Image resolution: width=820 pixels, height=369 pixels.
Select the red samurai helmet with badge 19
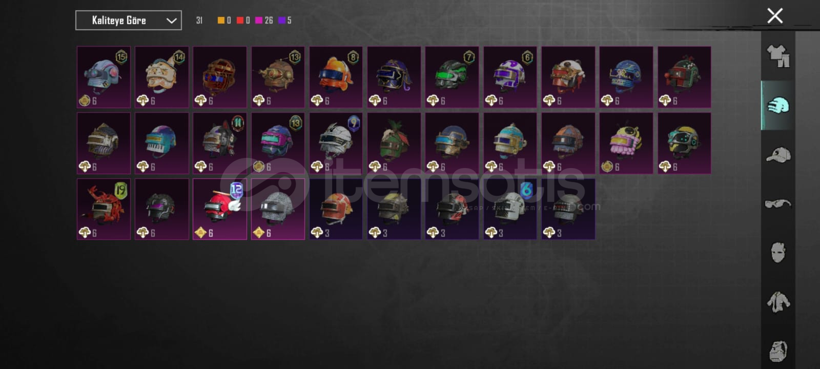click(x=104, y=209)
